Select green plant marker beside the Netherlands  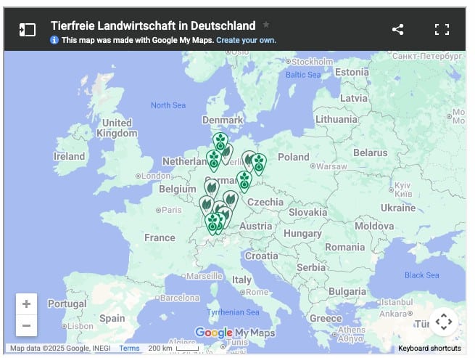point(213,159)
